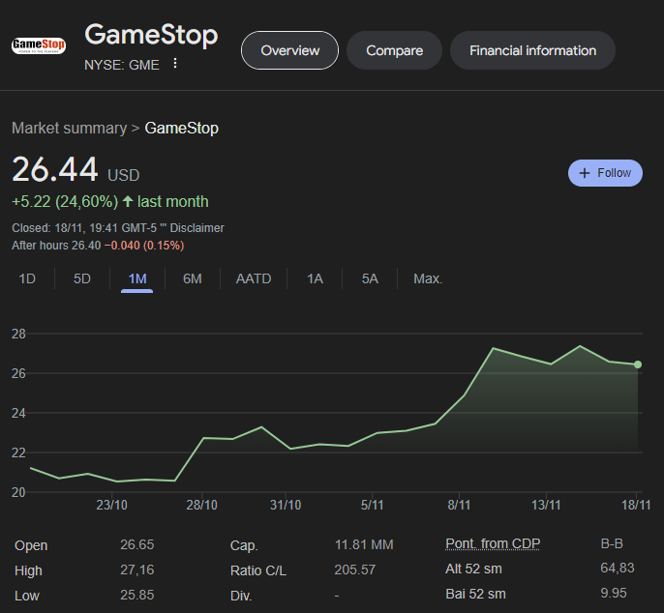
Task: Click the green endpoint dot on the chart
Action: (638, 365)
